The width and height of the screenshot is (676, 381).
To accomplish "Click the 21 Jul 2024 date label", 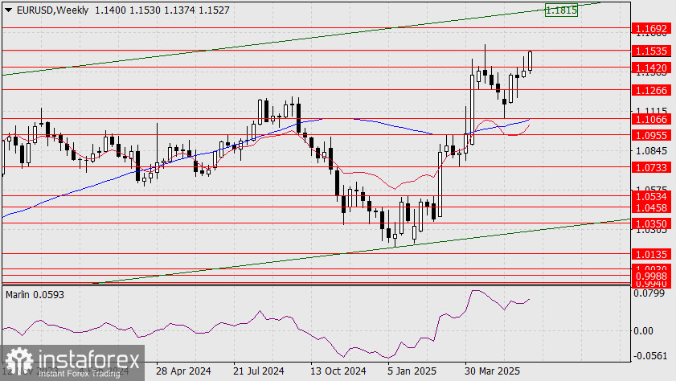I will coord(259,371).
